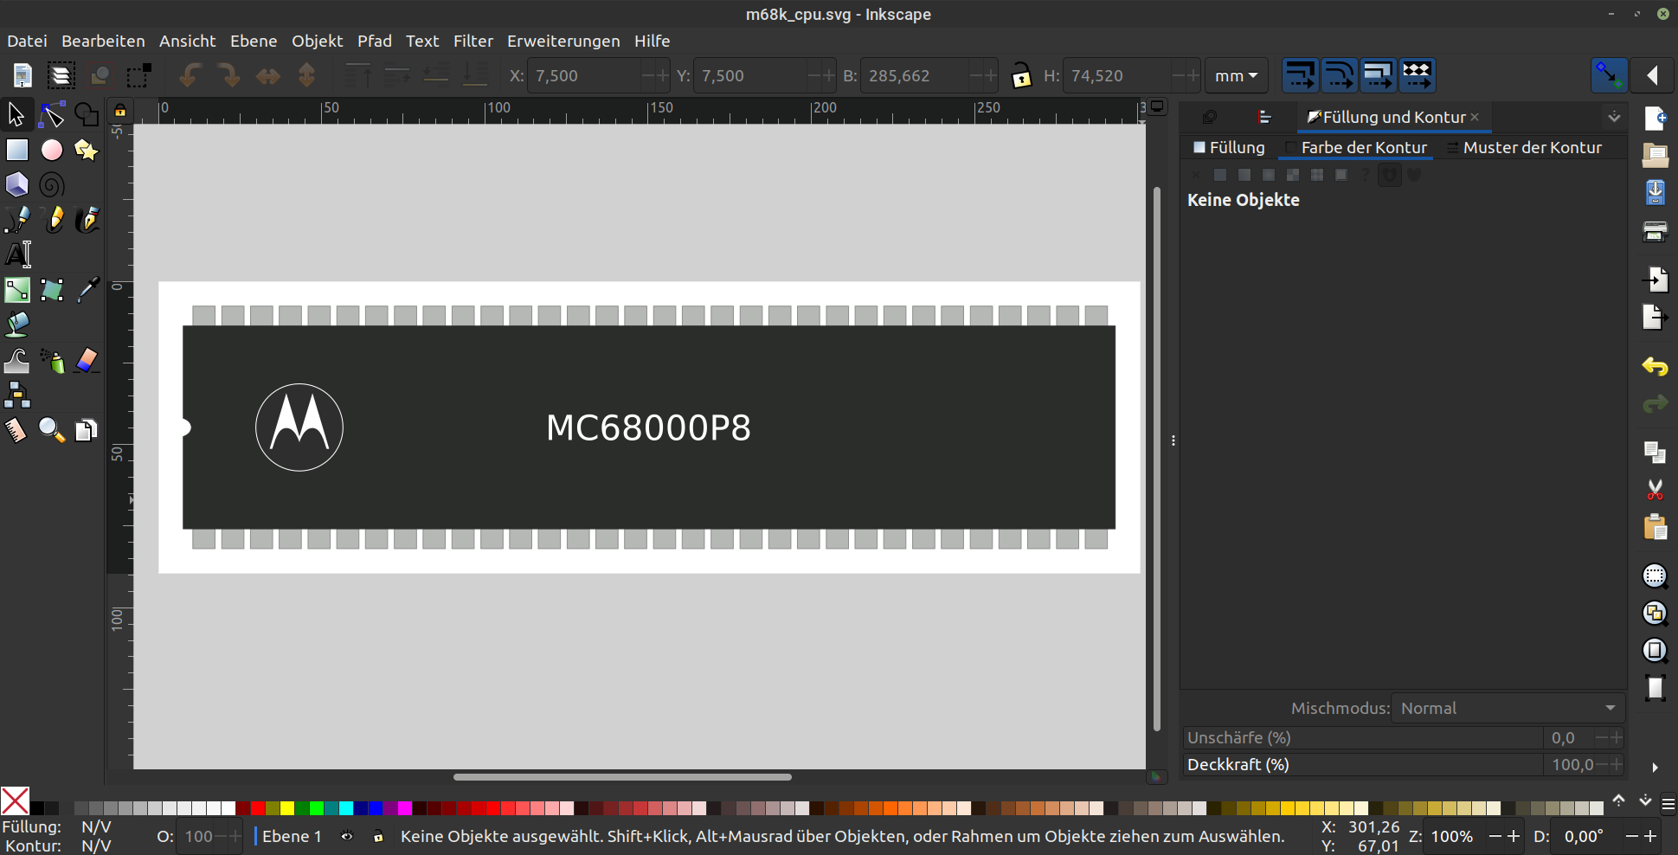Select the Zoom magnifier tool
The height and width of the screenshot is (855, 1678).
52,430
